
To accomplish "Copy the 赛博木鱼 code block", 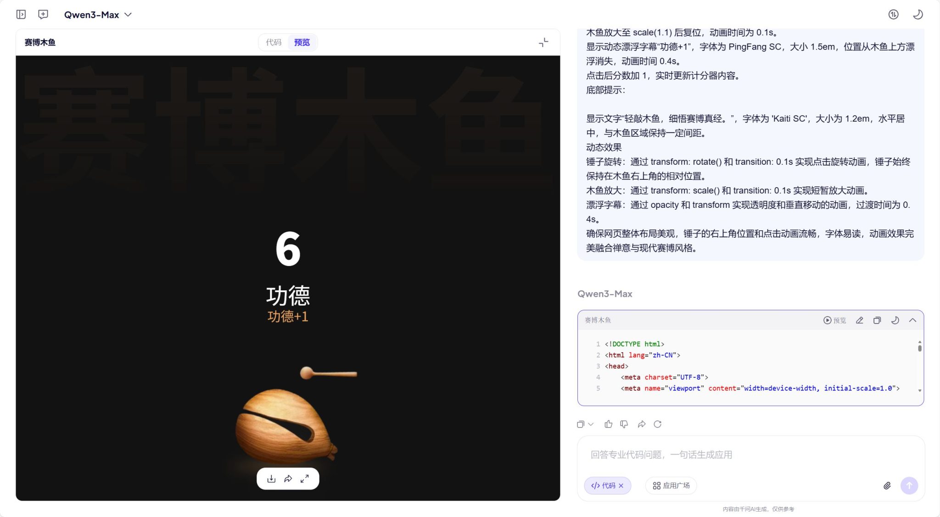I will pos(877,320).
